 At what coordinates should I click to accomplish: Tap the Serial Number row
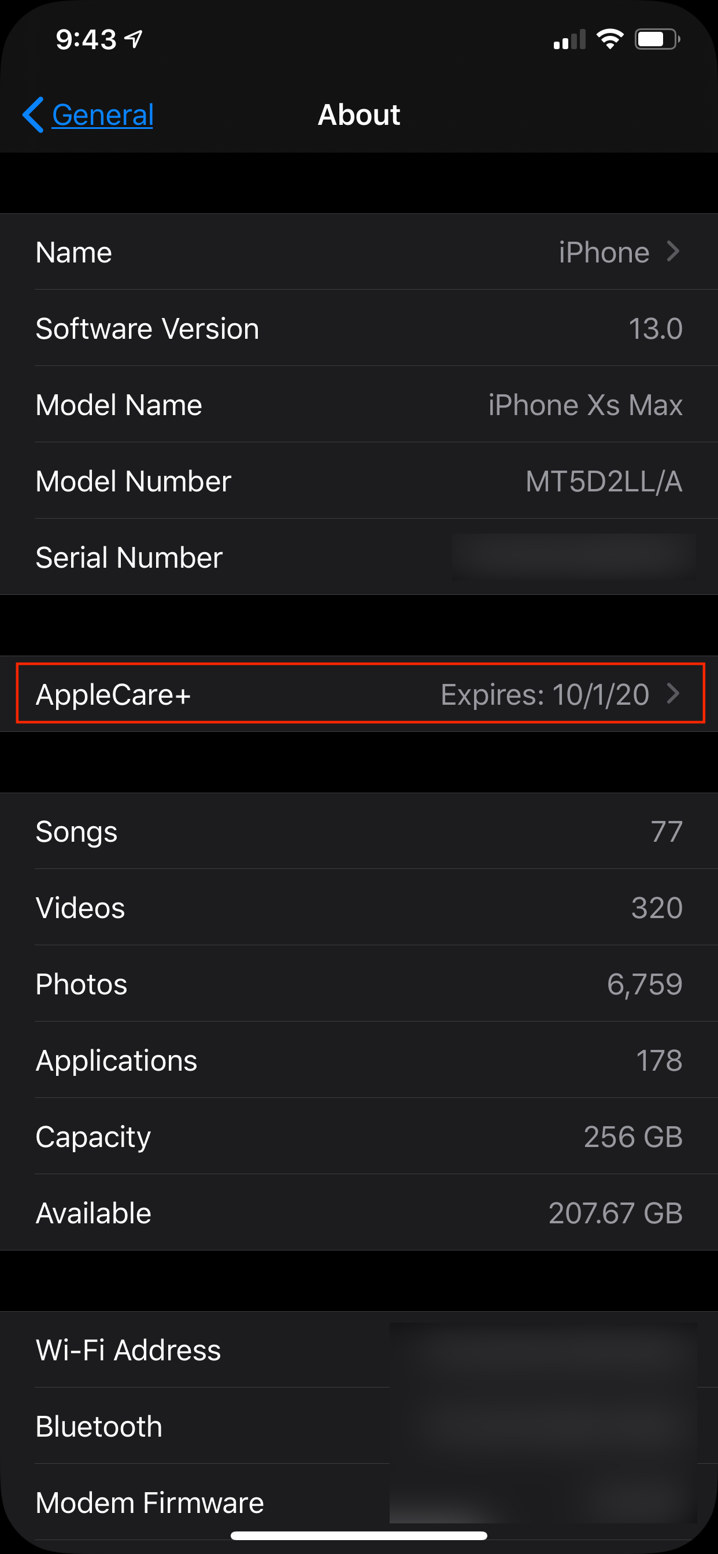click(x=360, y=557)
